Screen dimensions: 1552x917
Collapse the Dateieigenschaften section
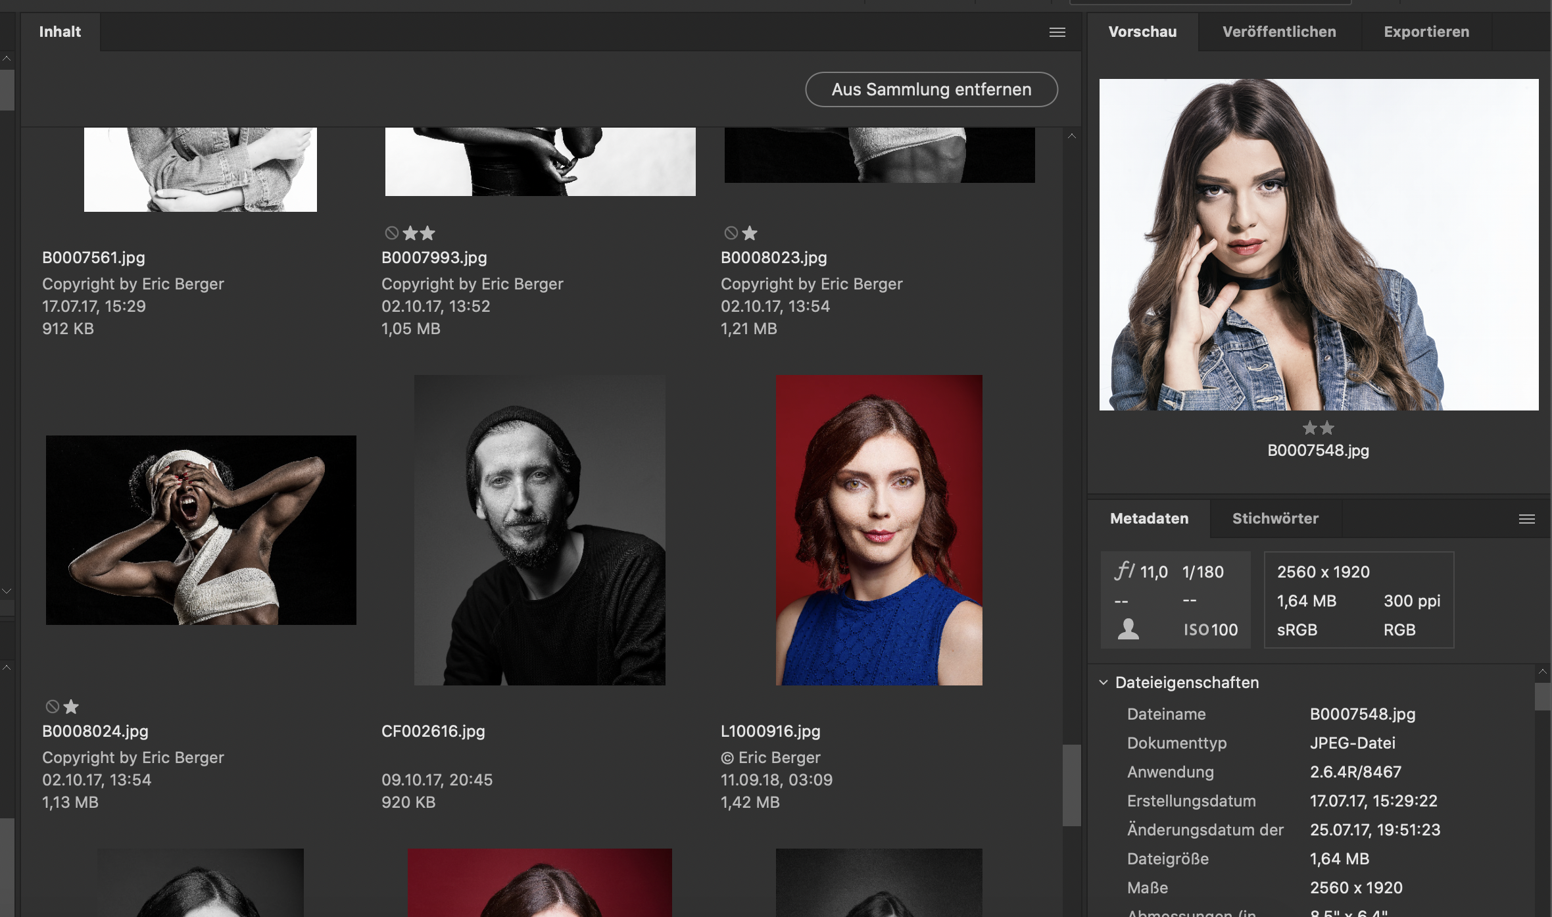pos(1103,683)
